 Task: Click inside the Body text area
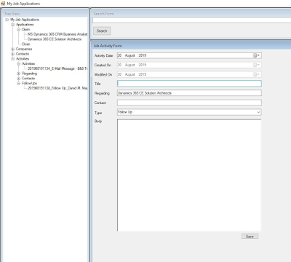[x=189, y=175]
